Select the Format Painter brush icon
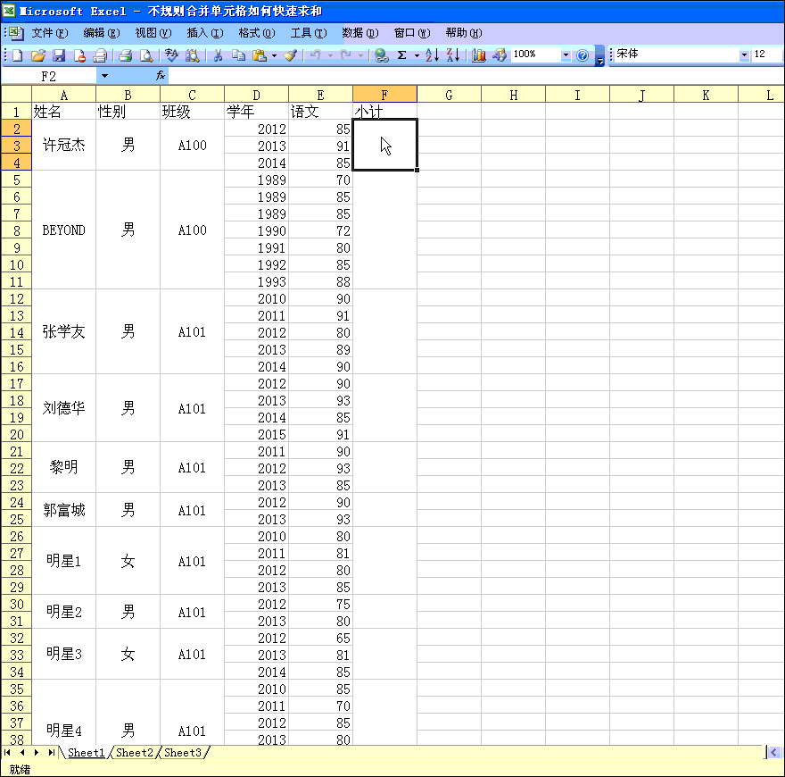Image resolution: width=785 pixels, height=777 pixels. pos(290,55)
